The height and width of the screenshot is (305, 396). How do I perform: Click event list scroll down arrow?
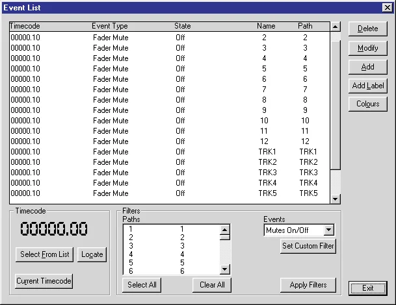(336, 199)
